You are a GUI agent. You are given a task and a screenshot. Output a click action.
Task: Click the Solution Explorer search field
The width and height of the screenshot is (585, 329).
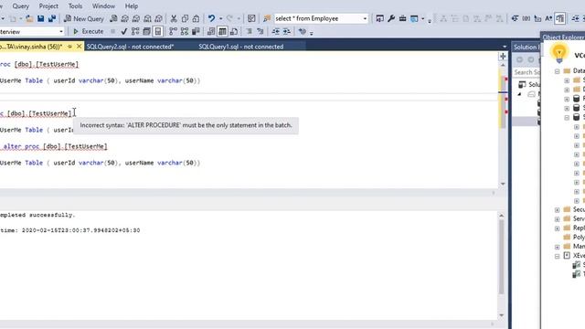[526, 72]
